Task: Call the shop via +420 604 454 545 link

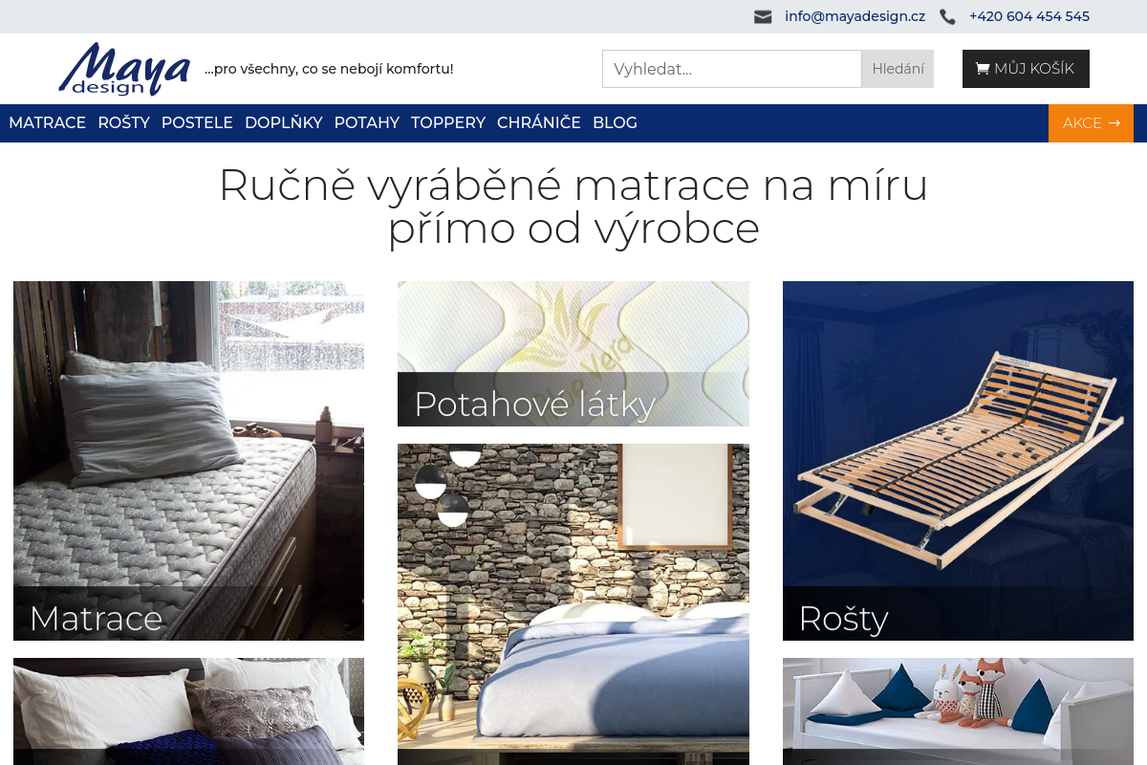Action: [1029, 16]
